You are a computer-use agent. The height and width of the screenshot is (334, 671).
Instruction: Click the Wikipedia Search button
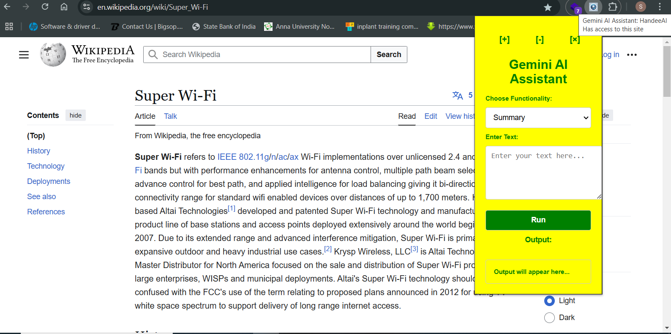(x=389, y=55)
